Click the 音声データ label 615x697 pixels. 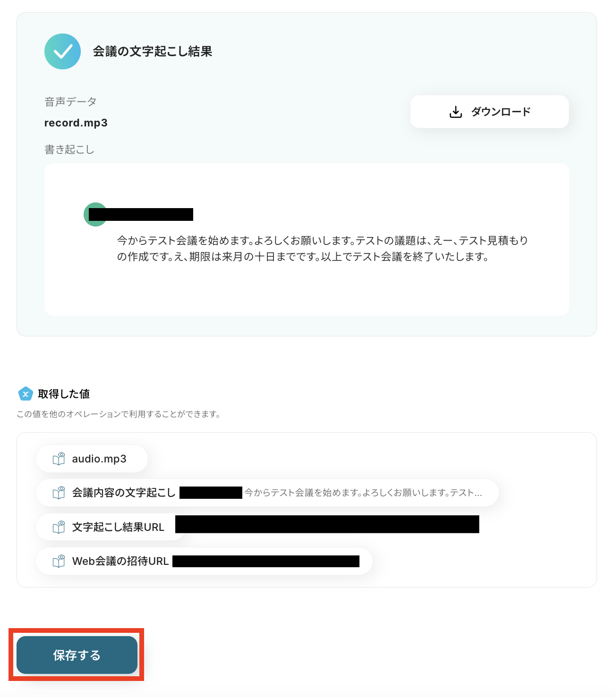(70, 101)
